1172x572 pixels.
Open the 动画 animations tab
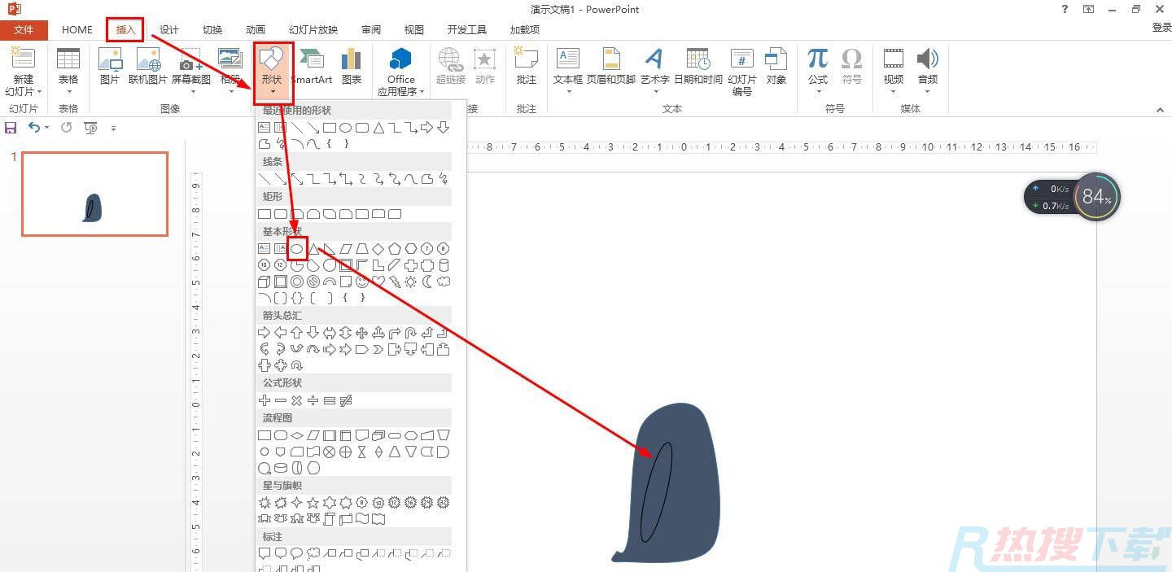[x=256, y=30]
